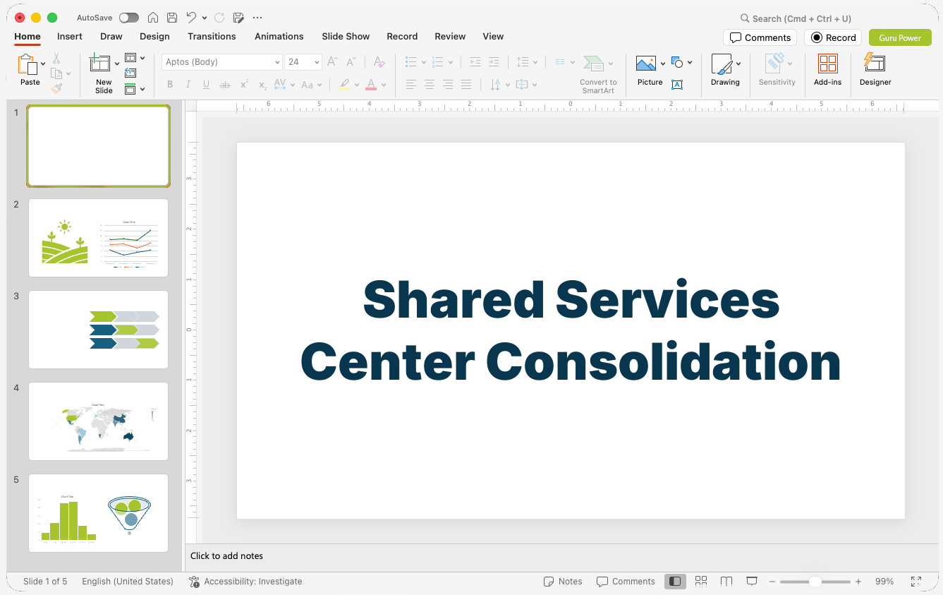
Task: Click the Save As icon in title bar
Action: click(238, 18)
